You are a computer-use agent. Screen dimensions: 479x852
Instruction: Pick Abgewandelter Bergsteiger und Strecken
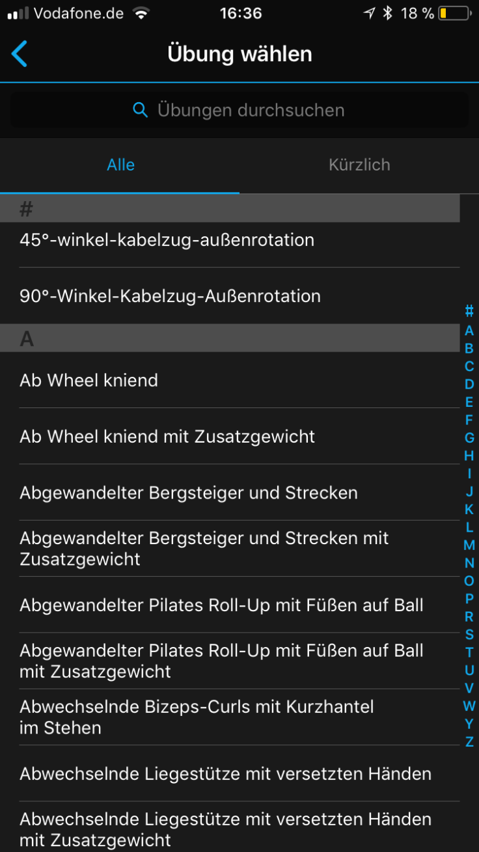pos(189,493)
